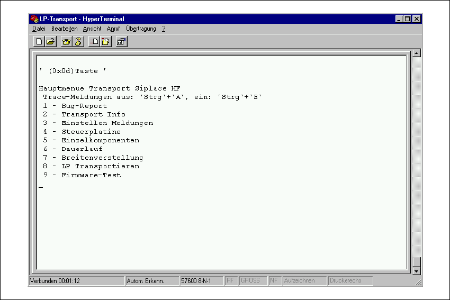Click the '4 - Steuerplatine' line

[x=82, y=132]
